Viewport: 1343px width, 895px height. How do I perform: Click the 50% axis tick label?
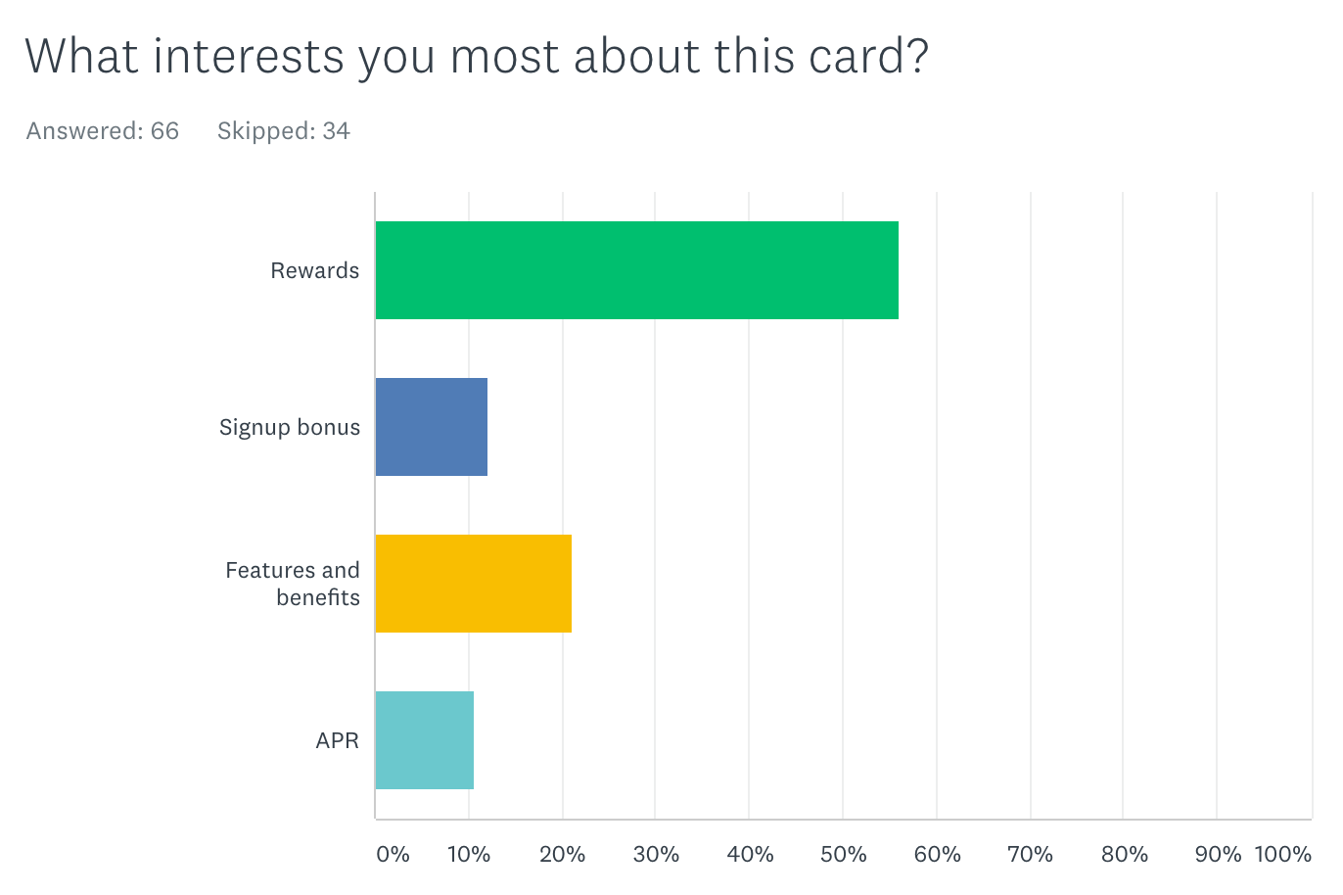click(844, 854)
